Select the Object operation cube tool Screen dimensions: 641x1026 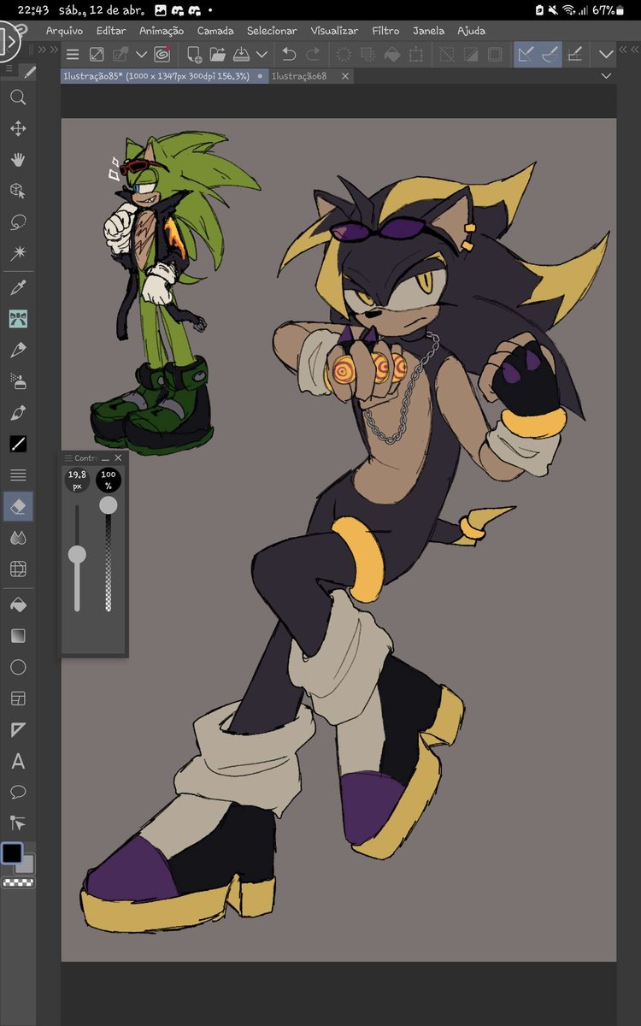click(x=17, y=191)
